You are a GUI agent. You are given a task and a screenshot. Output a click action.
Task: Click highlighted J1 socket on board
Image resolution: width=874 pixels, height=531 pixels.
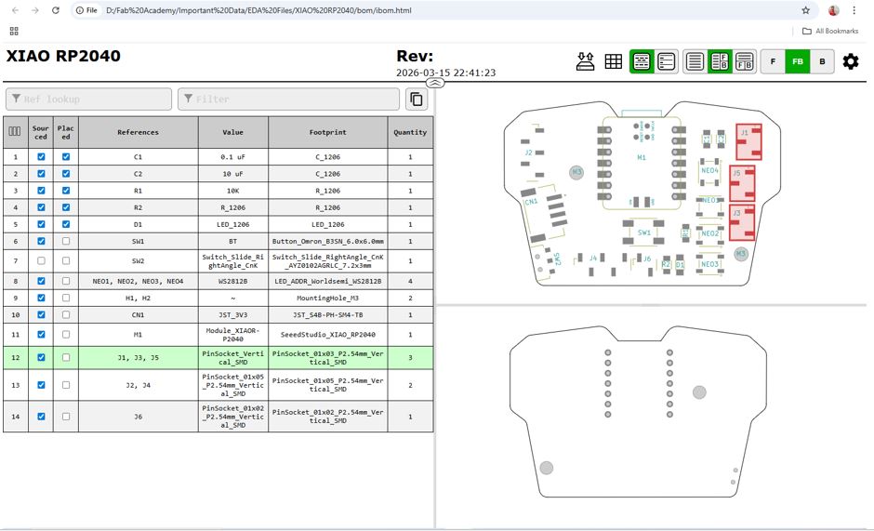tap(748, 141)
